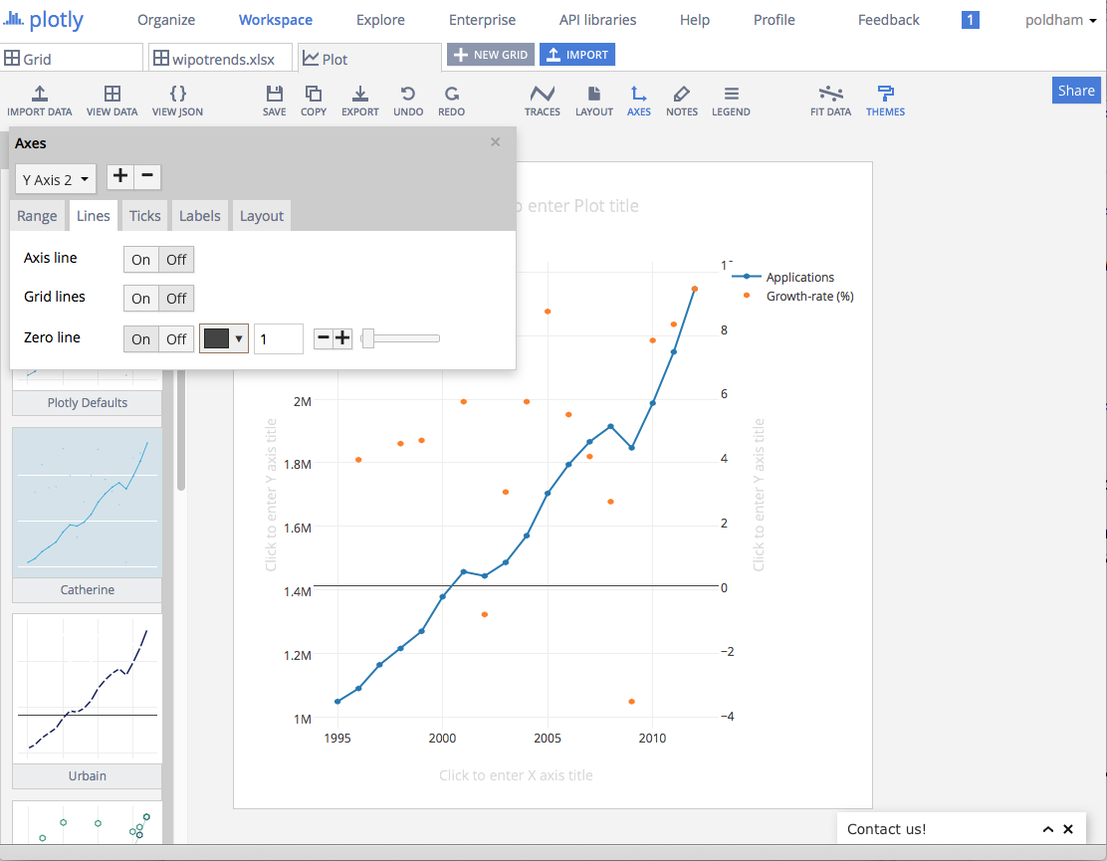
Task: Click the zero line width slider
Action: coord(400,338)
